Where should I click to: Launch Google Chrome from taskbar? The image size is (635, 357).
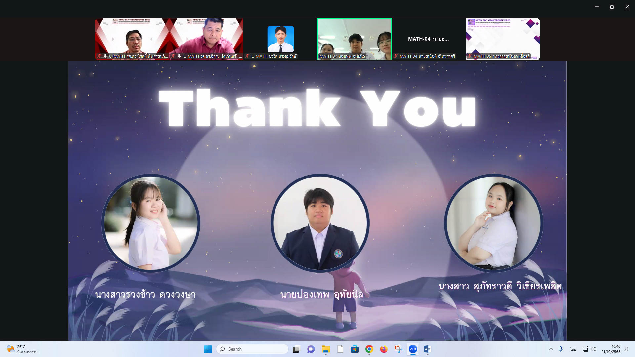pos(369,349)
